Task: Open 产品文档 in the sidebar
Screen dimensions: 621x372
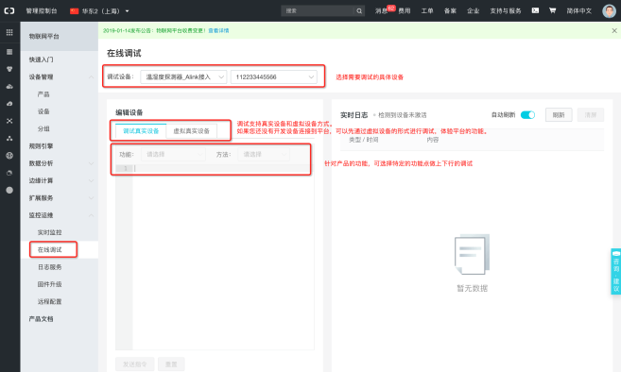Action: (41, 318)
